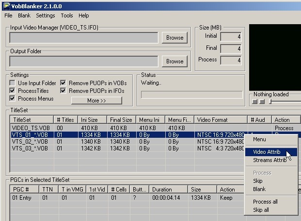Click the Duration column header
The height and width of the screenshot is (221, 301).
click(x=168, y=190)
